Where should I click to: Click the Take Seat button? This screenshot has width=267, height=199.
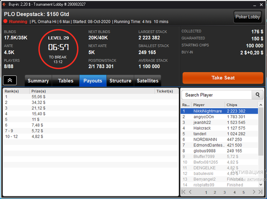pyautogui.click(x=223, y=78)
